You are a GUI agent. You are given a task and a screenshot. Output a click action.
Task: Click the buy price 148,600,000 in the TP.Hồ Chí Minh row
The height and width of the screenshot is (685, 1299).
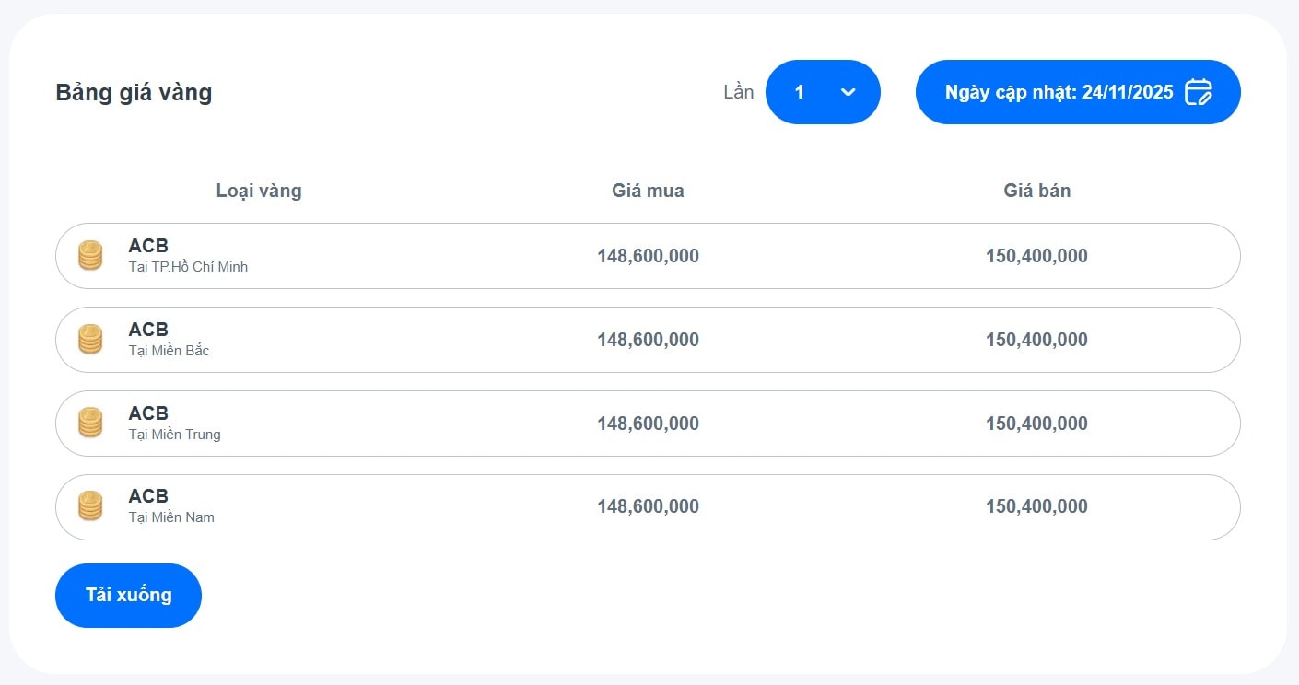click(648, 256)
